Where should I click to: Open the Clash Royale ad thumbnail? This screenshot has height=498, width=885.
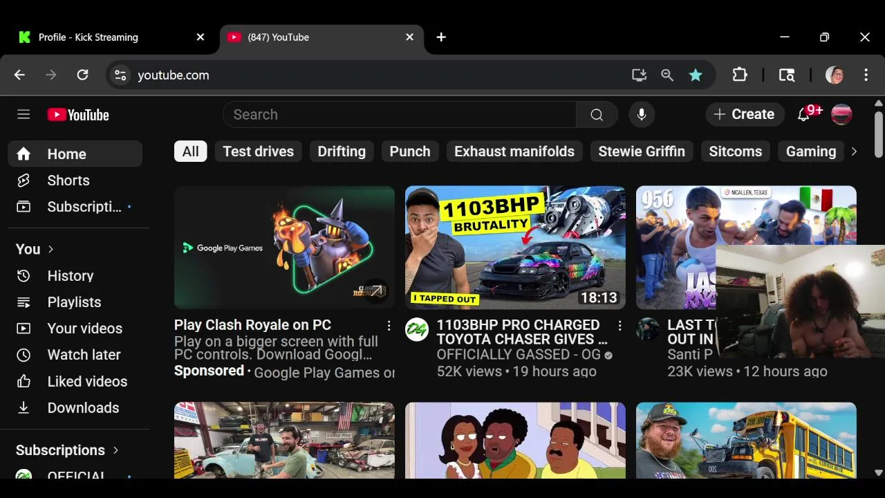(284, 248)
